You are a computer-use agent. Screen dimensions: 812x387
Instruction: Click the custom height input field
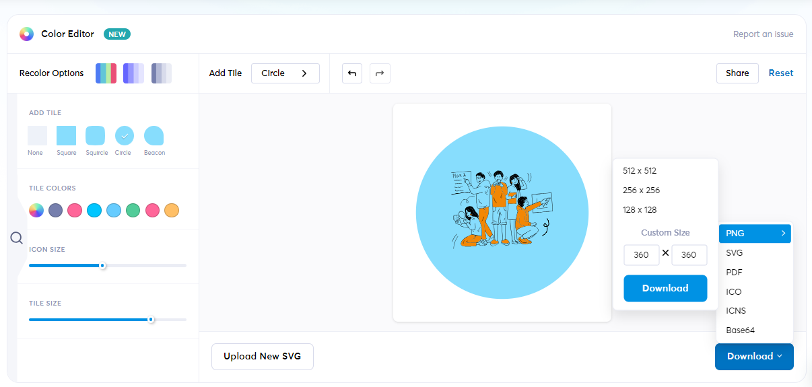click(689, 255)
